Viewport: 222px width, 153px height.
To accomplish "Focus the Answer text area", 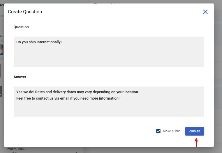I will click(x=109, y=102).
